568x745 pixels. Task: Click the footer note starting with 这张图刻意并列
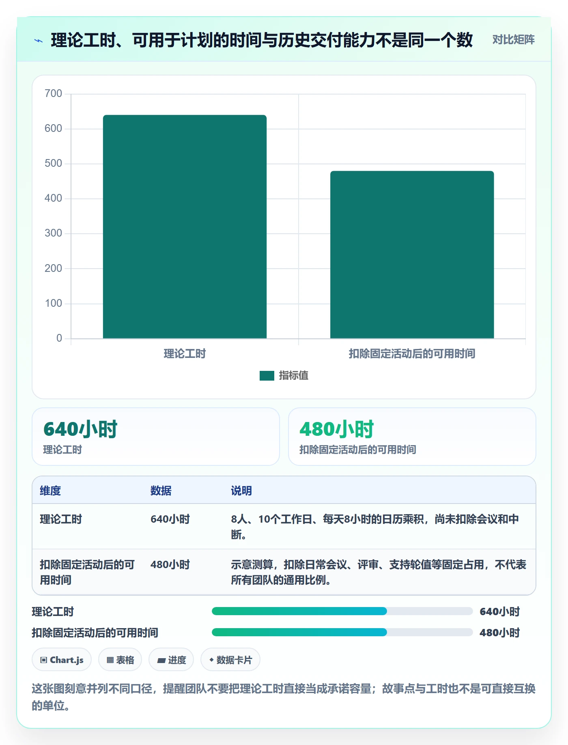click(x=284, y=697)
